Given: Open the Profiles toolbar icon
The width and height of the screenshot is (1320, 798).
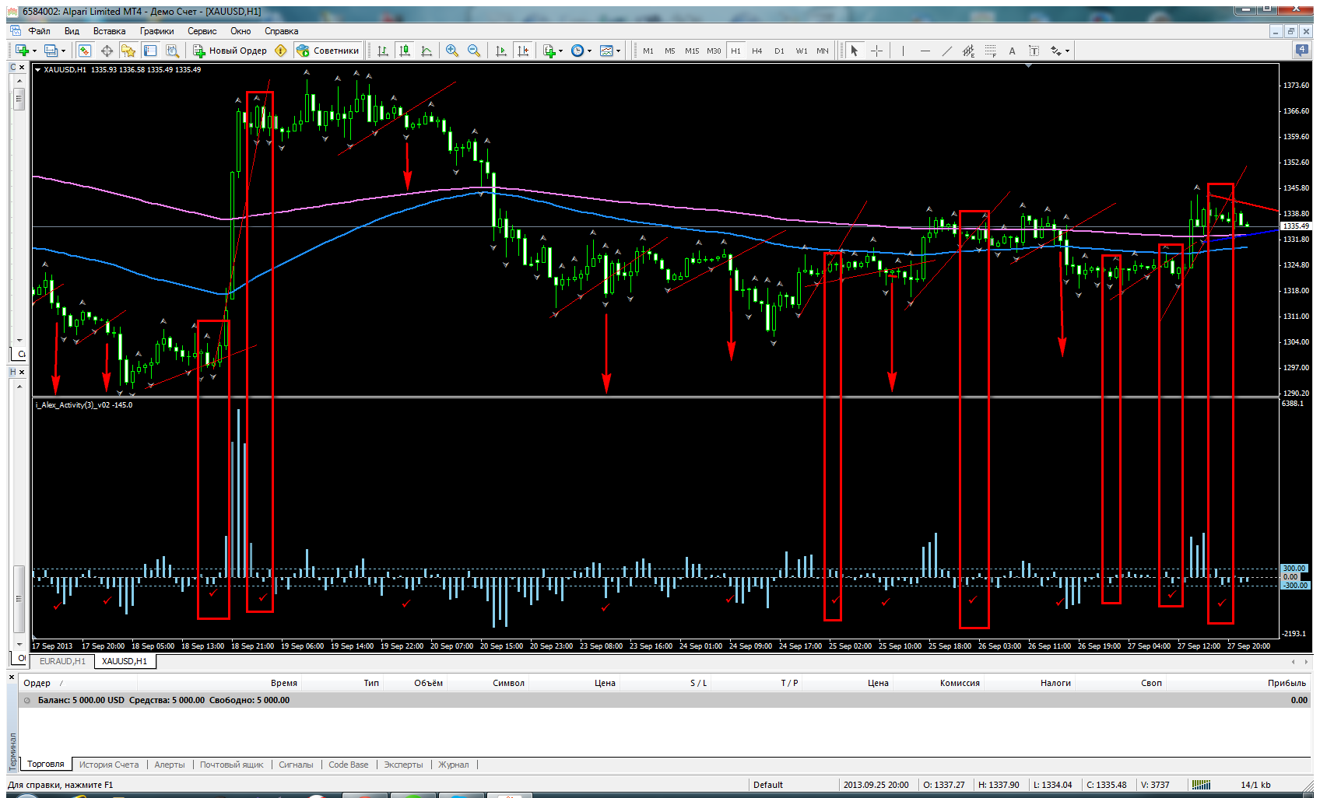Looking at the screenshot, I should pos(51,51).
